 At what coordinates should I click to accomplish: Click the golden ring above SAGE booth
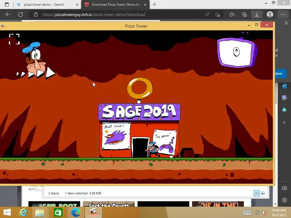(140, 88)
